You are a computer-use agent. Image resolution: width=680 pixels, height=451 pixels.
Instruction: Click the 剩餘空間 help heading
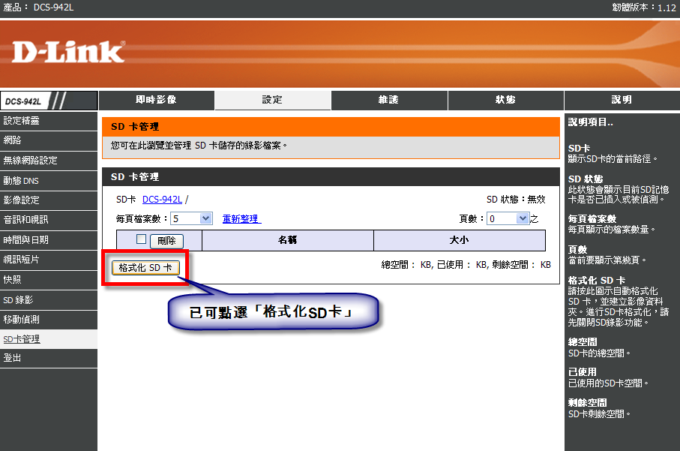point(588,403)
